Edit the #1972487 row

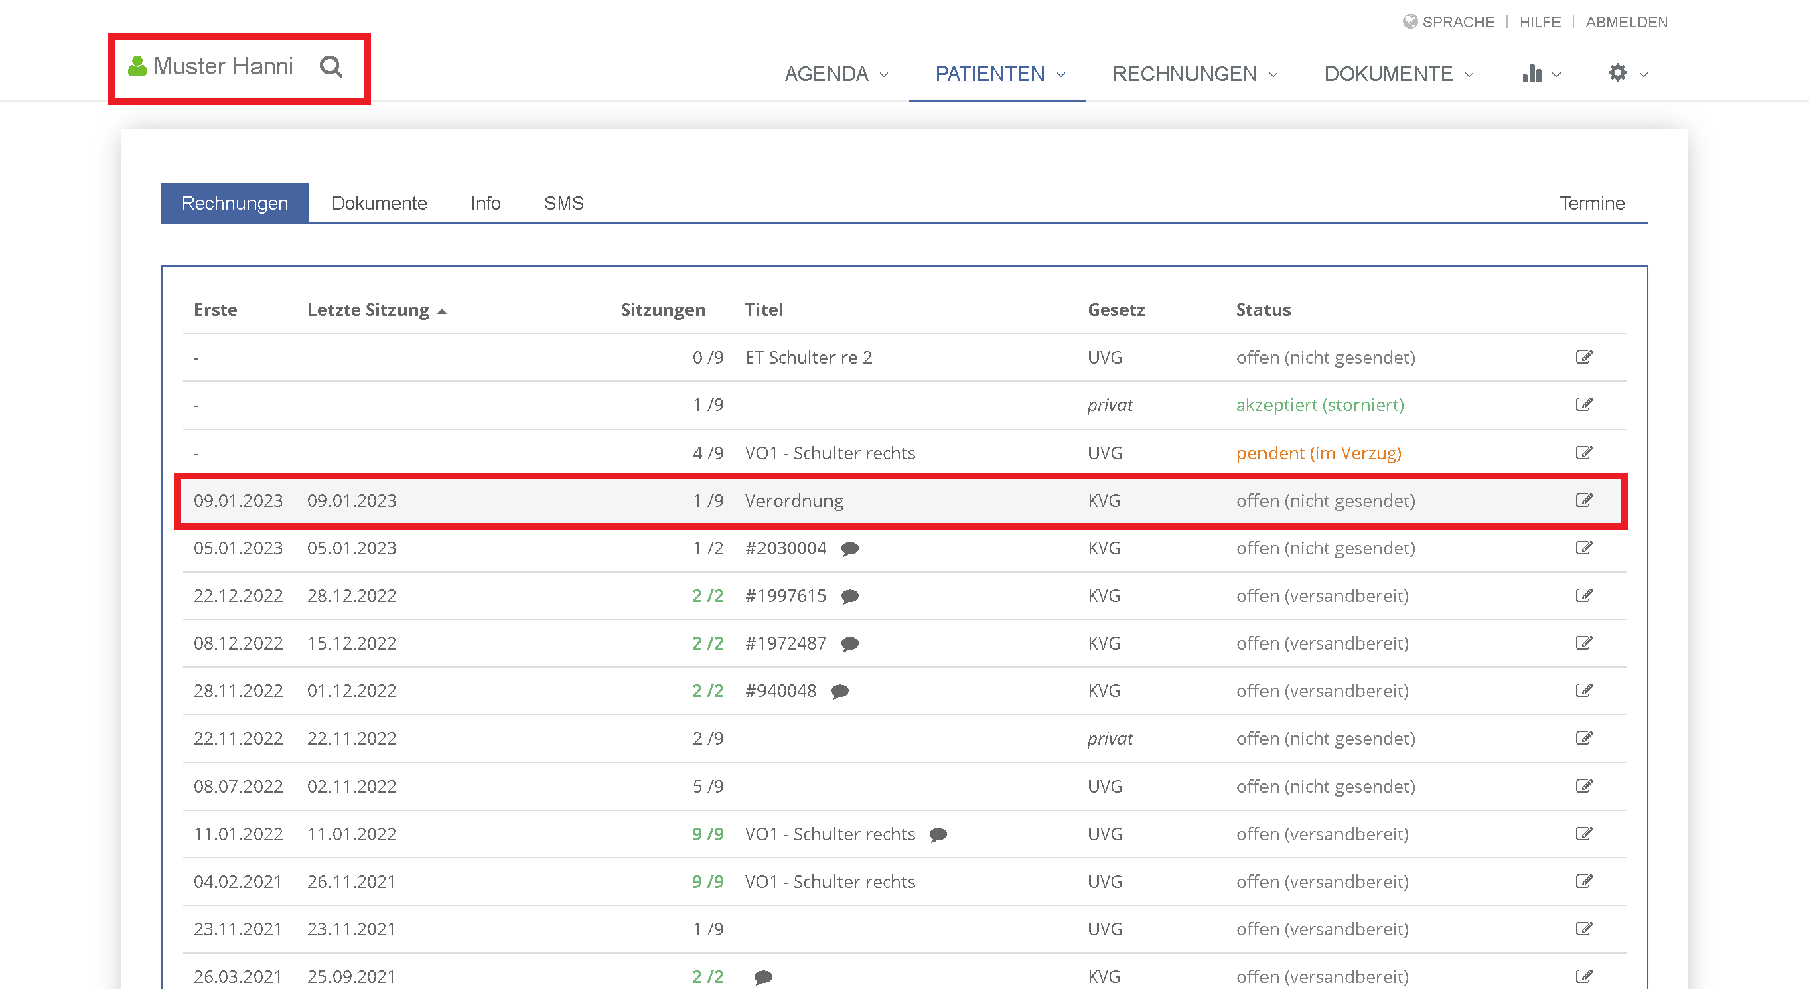click(1583, 643)
